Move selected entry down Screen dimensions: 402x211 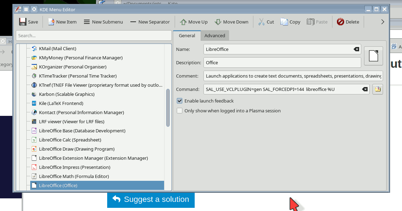(x=232, y=22)
